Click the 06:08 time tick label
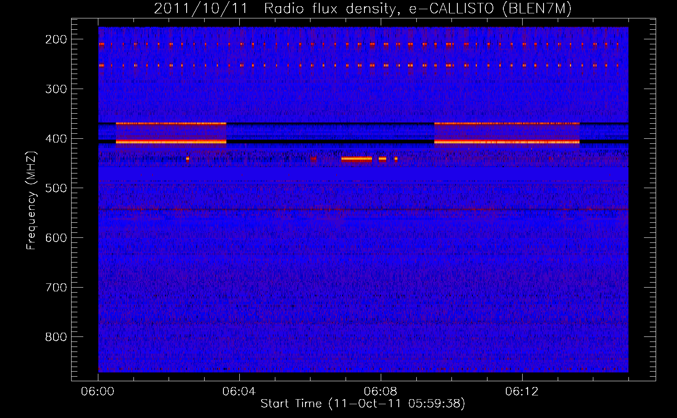 pyautogui.click(x=380, y=392)
